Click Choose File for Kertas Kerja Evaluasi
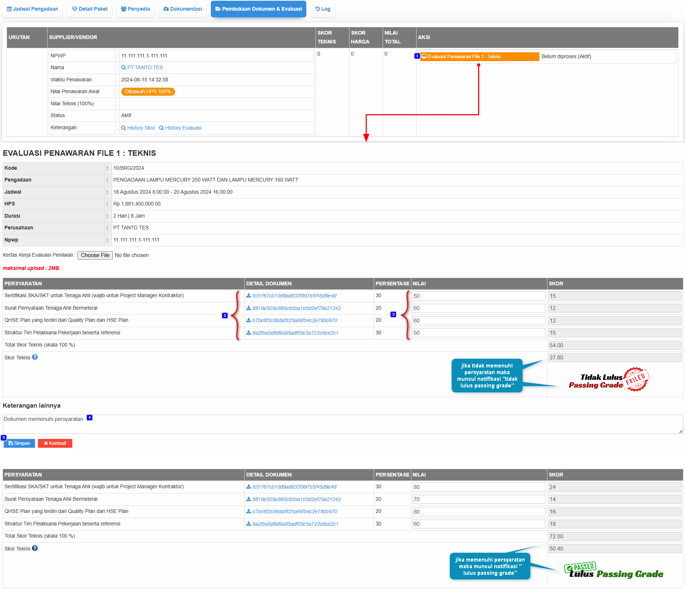The height and width of the screenshot is (591, 686). click(x=95, y=255)
